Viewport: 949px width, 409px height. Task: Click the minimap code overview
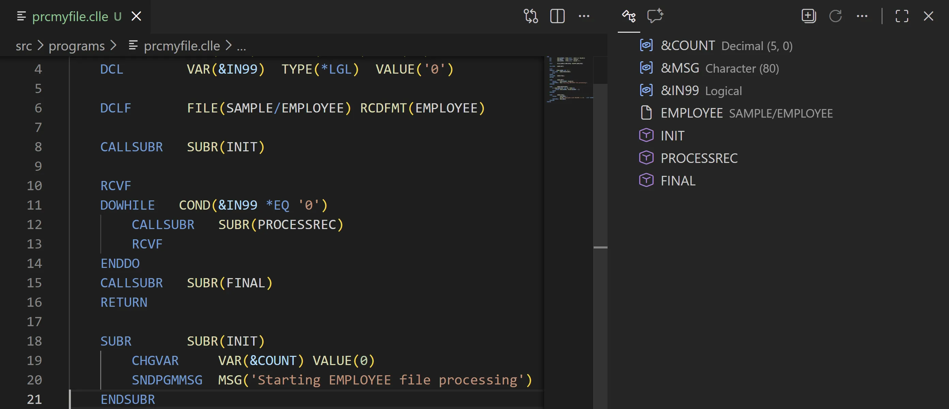click(x=569, y=79)
